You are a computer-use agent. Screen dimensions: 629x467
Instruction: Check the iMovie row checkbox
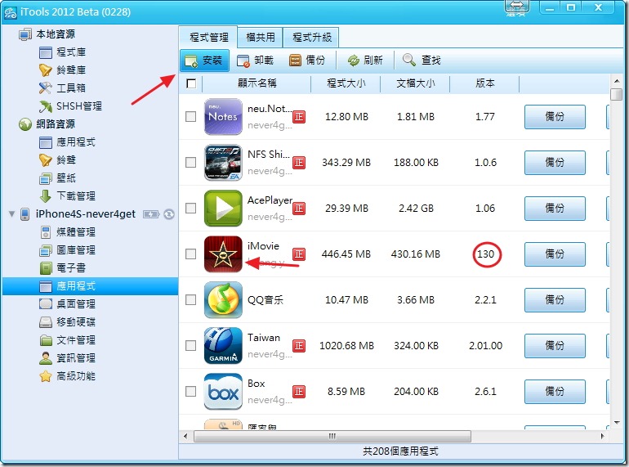191,254
